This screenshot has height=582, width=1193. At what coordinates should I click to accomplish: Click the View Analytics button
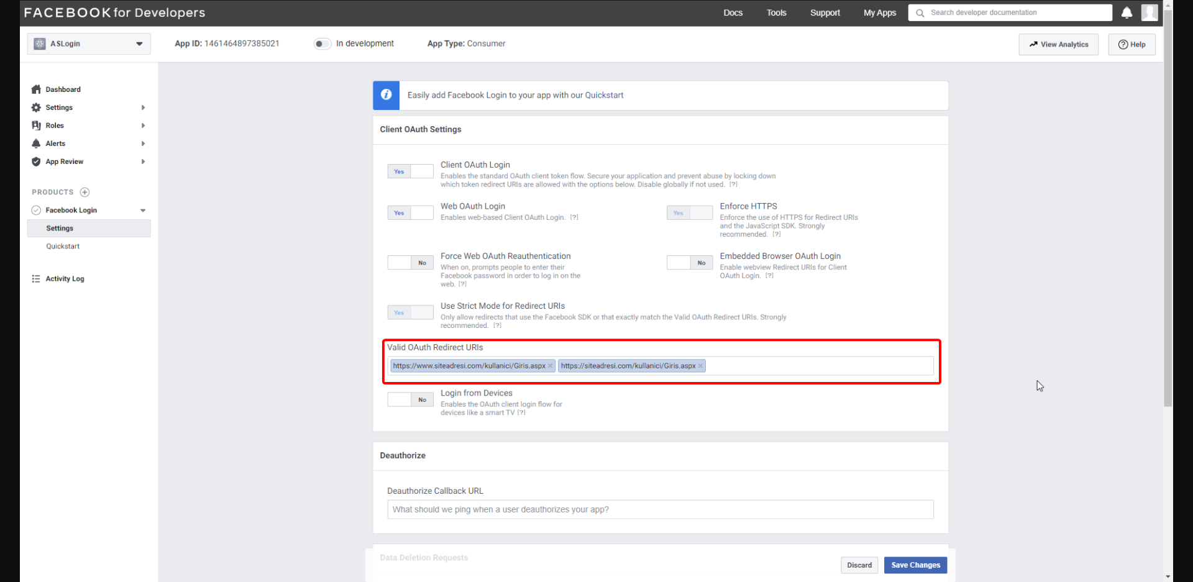coord(1059,44)
